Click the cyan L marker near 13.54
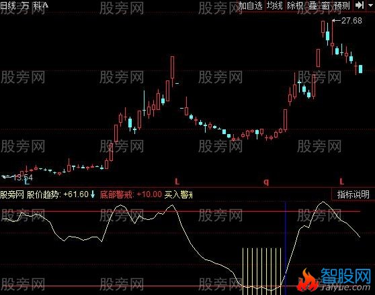Viewport: 375px width, 295px height. pyautogui.click(x=27, y=182)
